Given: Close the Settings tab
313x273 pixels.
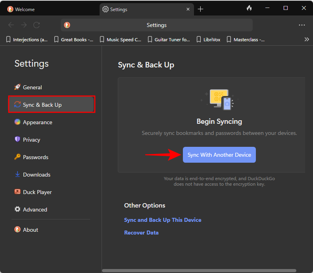Looking at the screenshot, I should 188,9.
